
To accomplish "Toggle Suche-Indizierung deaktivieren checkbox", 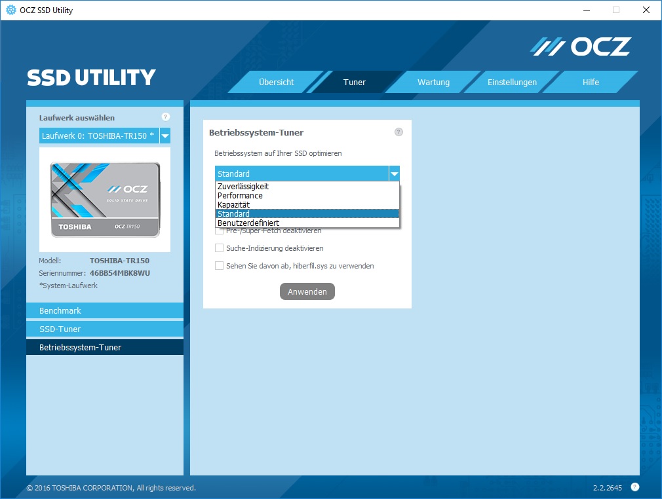I will (x=220, y=248).
